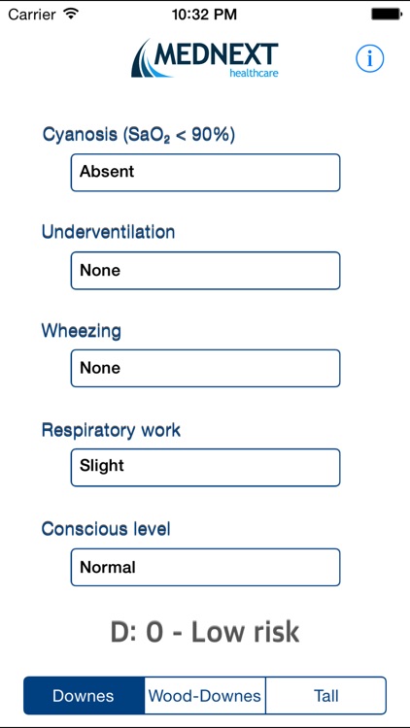Viewport: 410px width, 728px height.
Task: Tap the 10:32 PM clock
Action: click(205, 15)
